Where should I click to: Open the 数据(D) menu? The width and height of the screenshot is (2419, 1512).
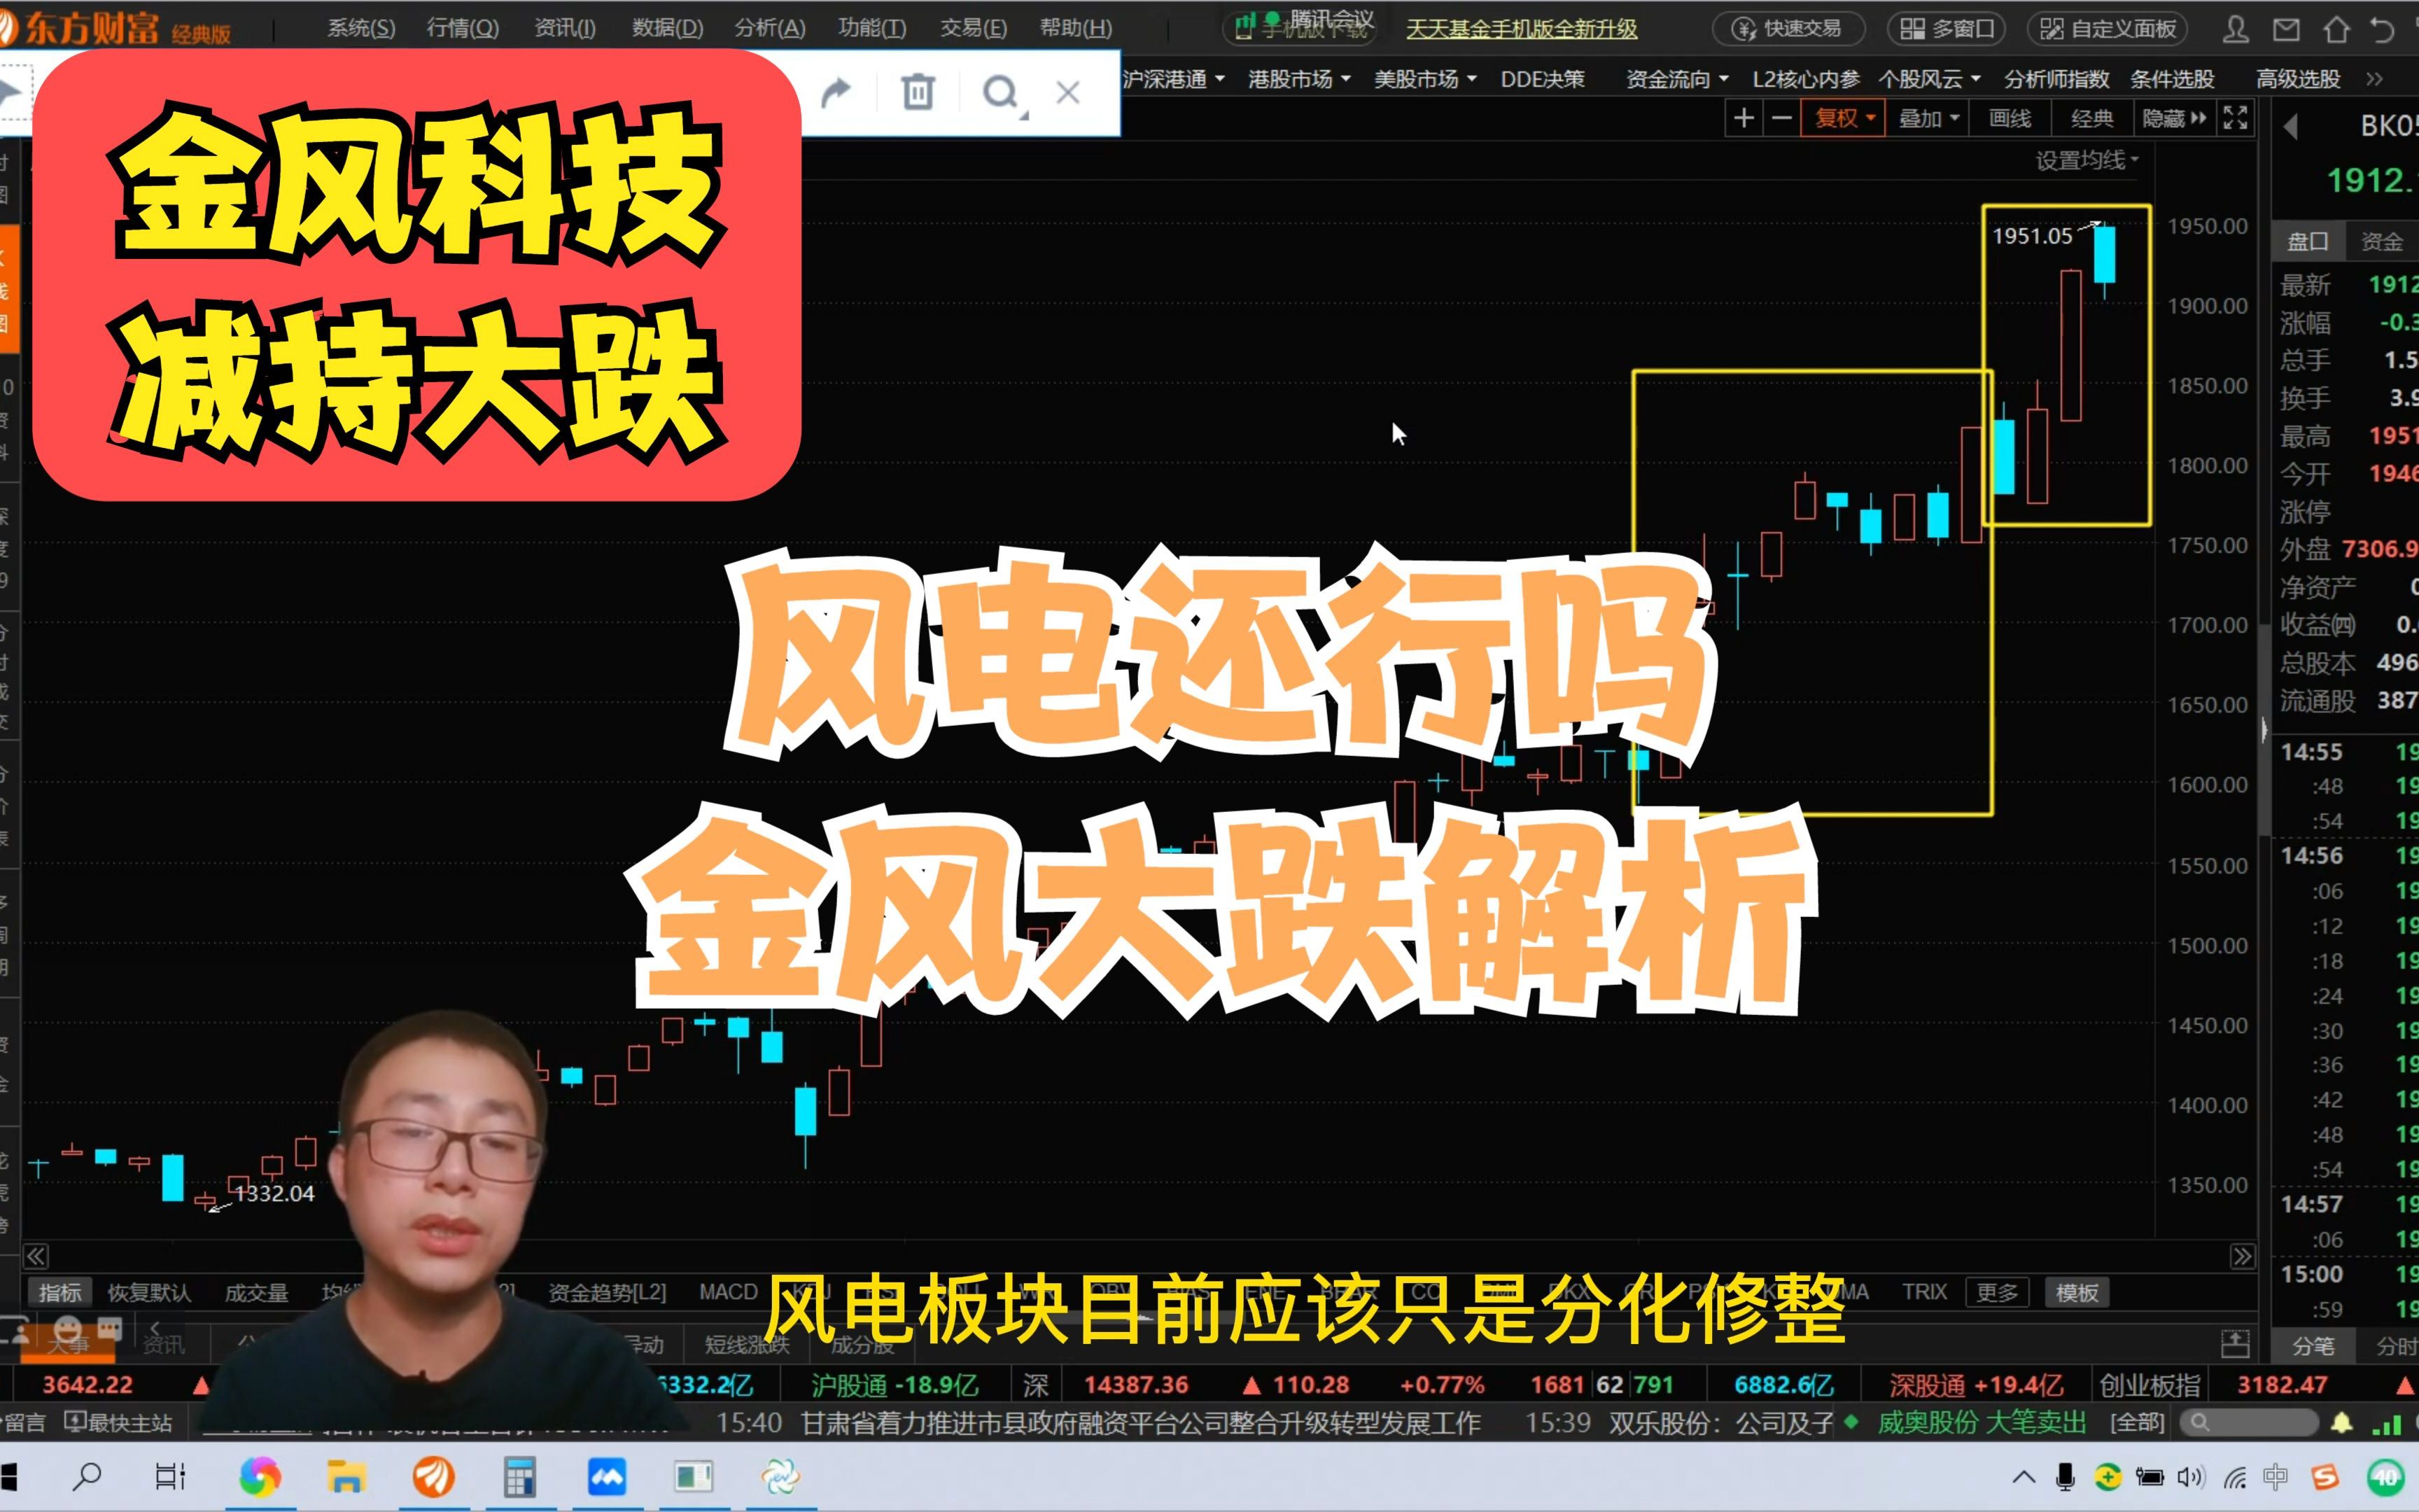tap(668, 28)
